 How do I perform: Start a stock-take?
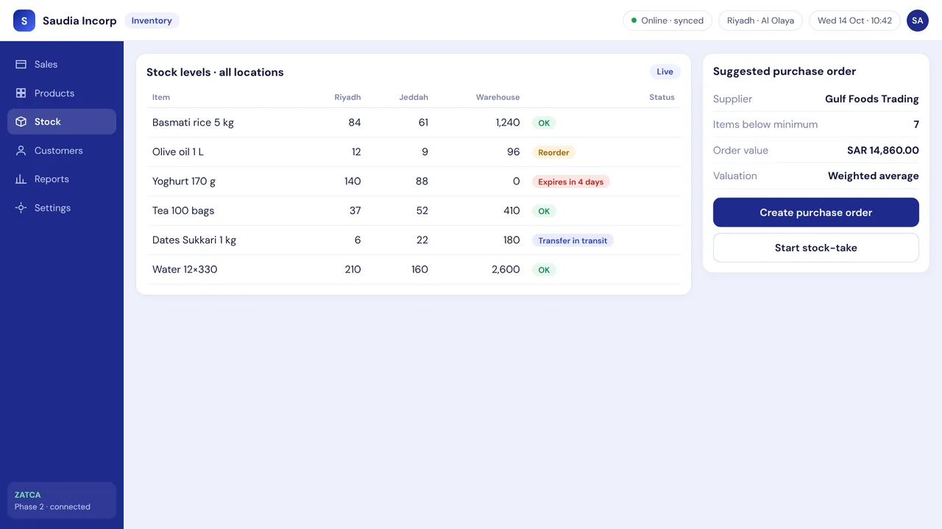pos(816,248)
